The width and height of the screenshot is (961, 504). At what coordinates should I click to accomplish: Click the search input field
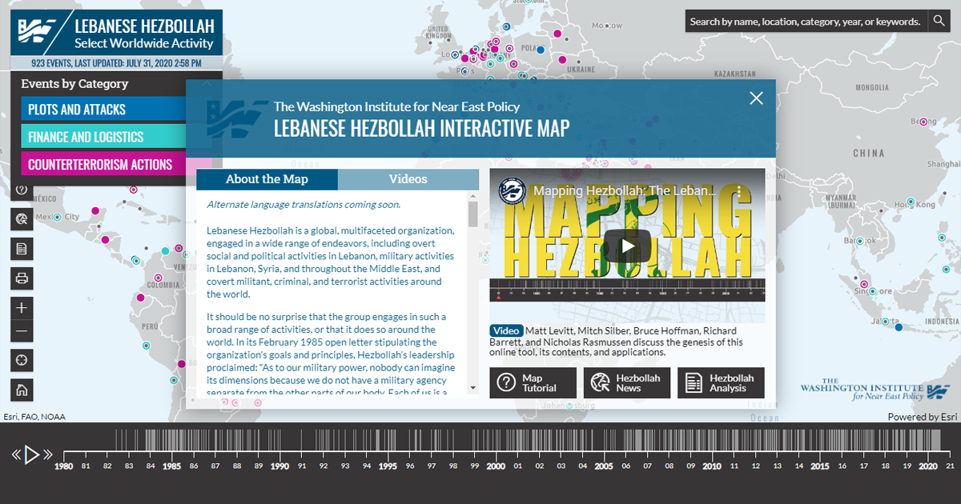click(x=806, y=22)
